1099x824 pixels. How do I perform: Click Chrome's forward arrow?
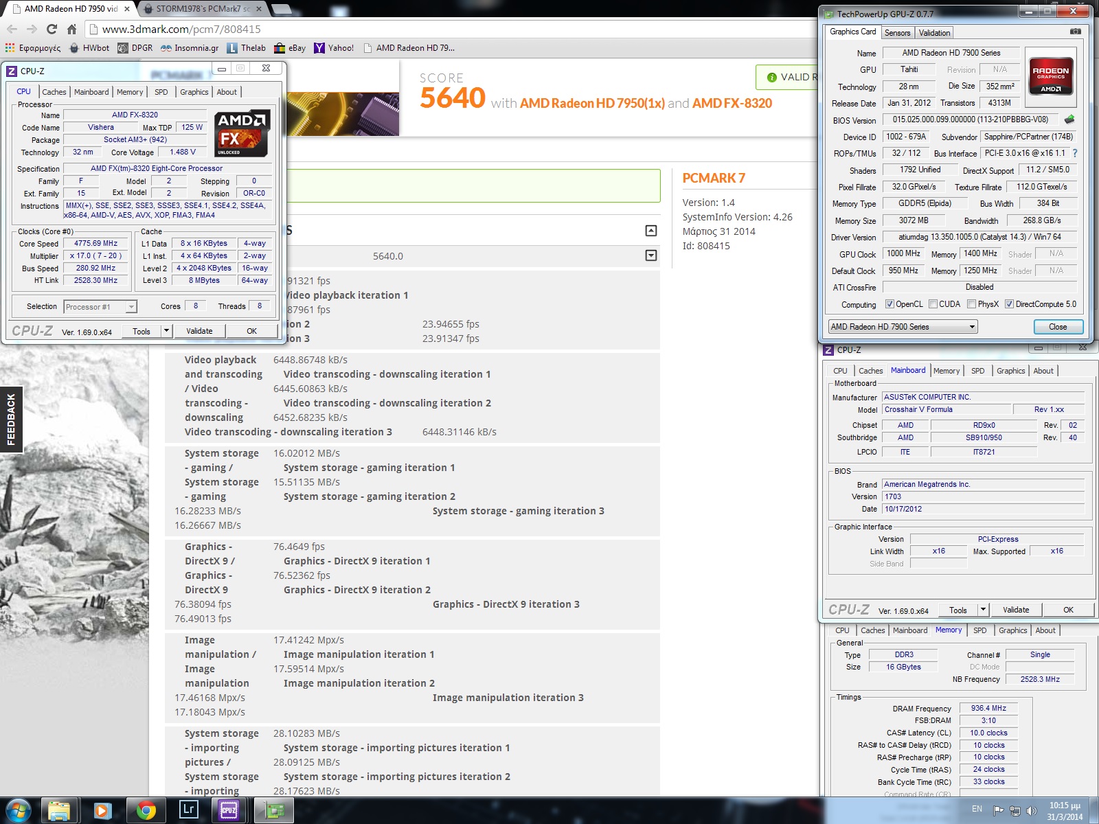(x=32, y=29)
